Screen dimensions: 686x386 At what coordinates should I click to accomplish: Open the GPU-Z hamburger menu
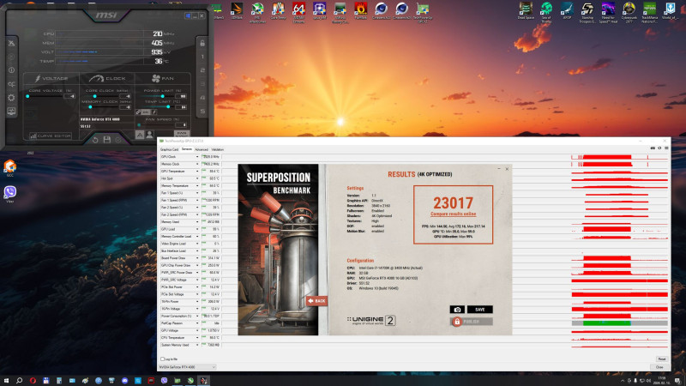(x=666, y=148)
